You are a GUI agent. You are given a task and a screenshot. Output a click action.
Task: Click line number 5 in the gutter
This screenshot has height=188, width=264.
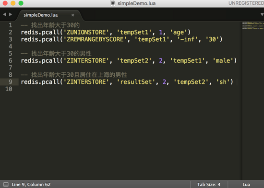tap(11, 53)
